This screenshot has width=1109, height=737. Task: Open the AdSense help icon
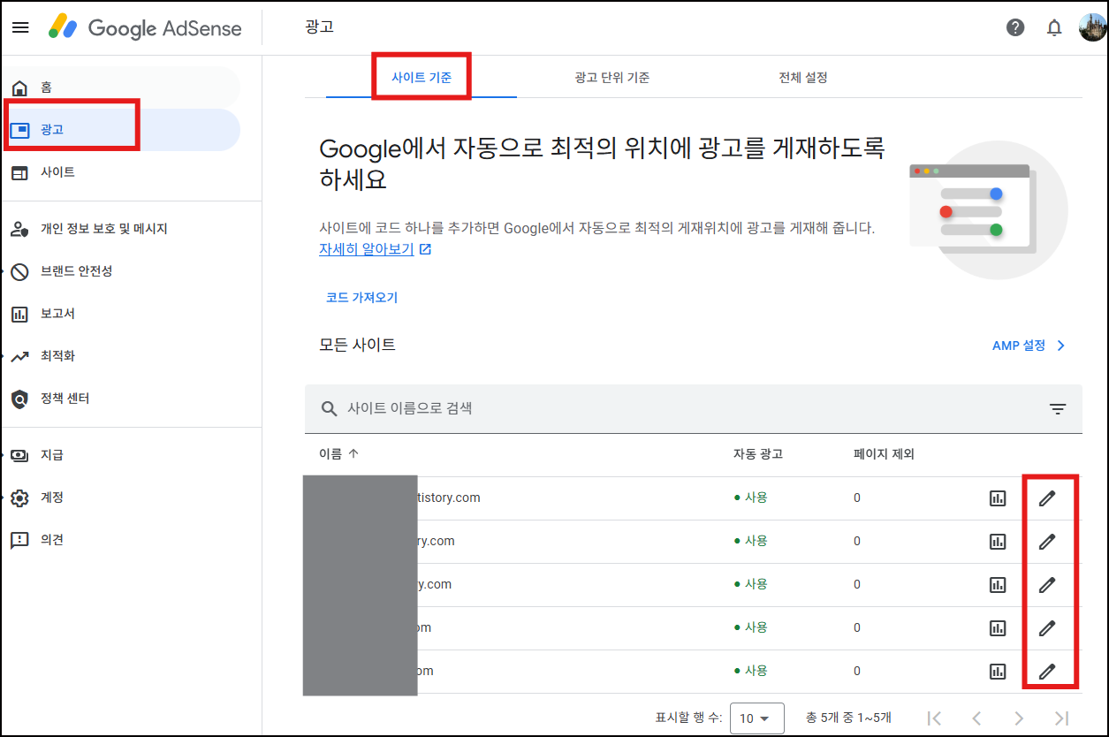point(1015,27)
